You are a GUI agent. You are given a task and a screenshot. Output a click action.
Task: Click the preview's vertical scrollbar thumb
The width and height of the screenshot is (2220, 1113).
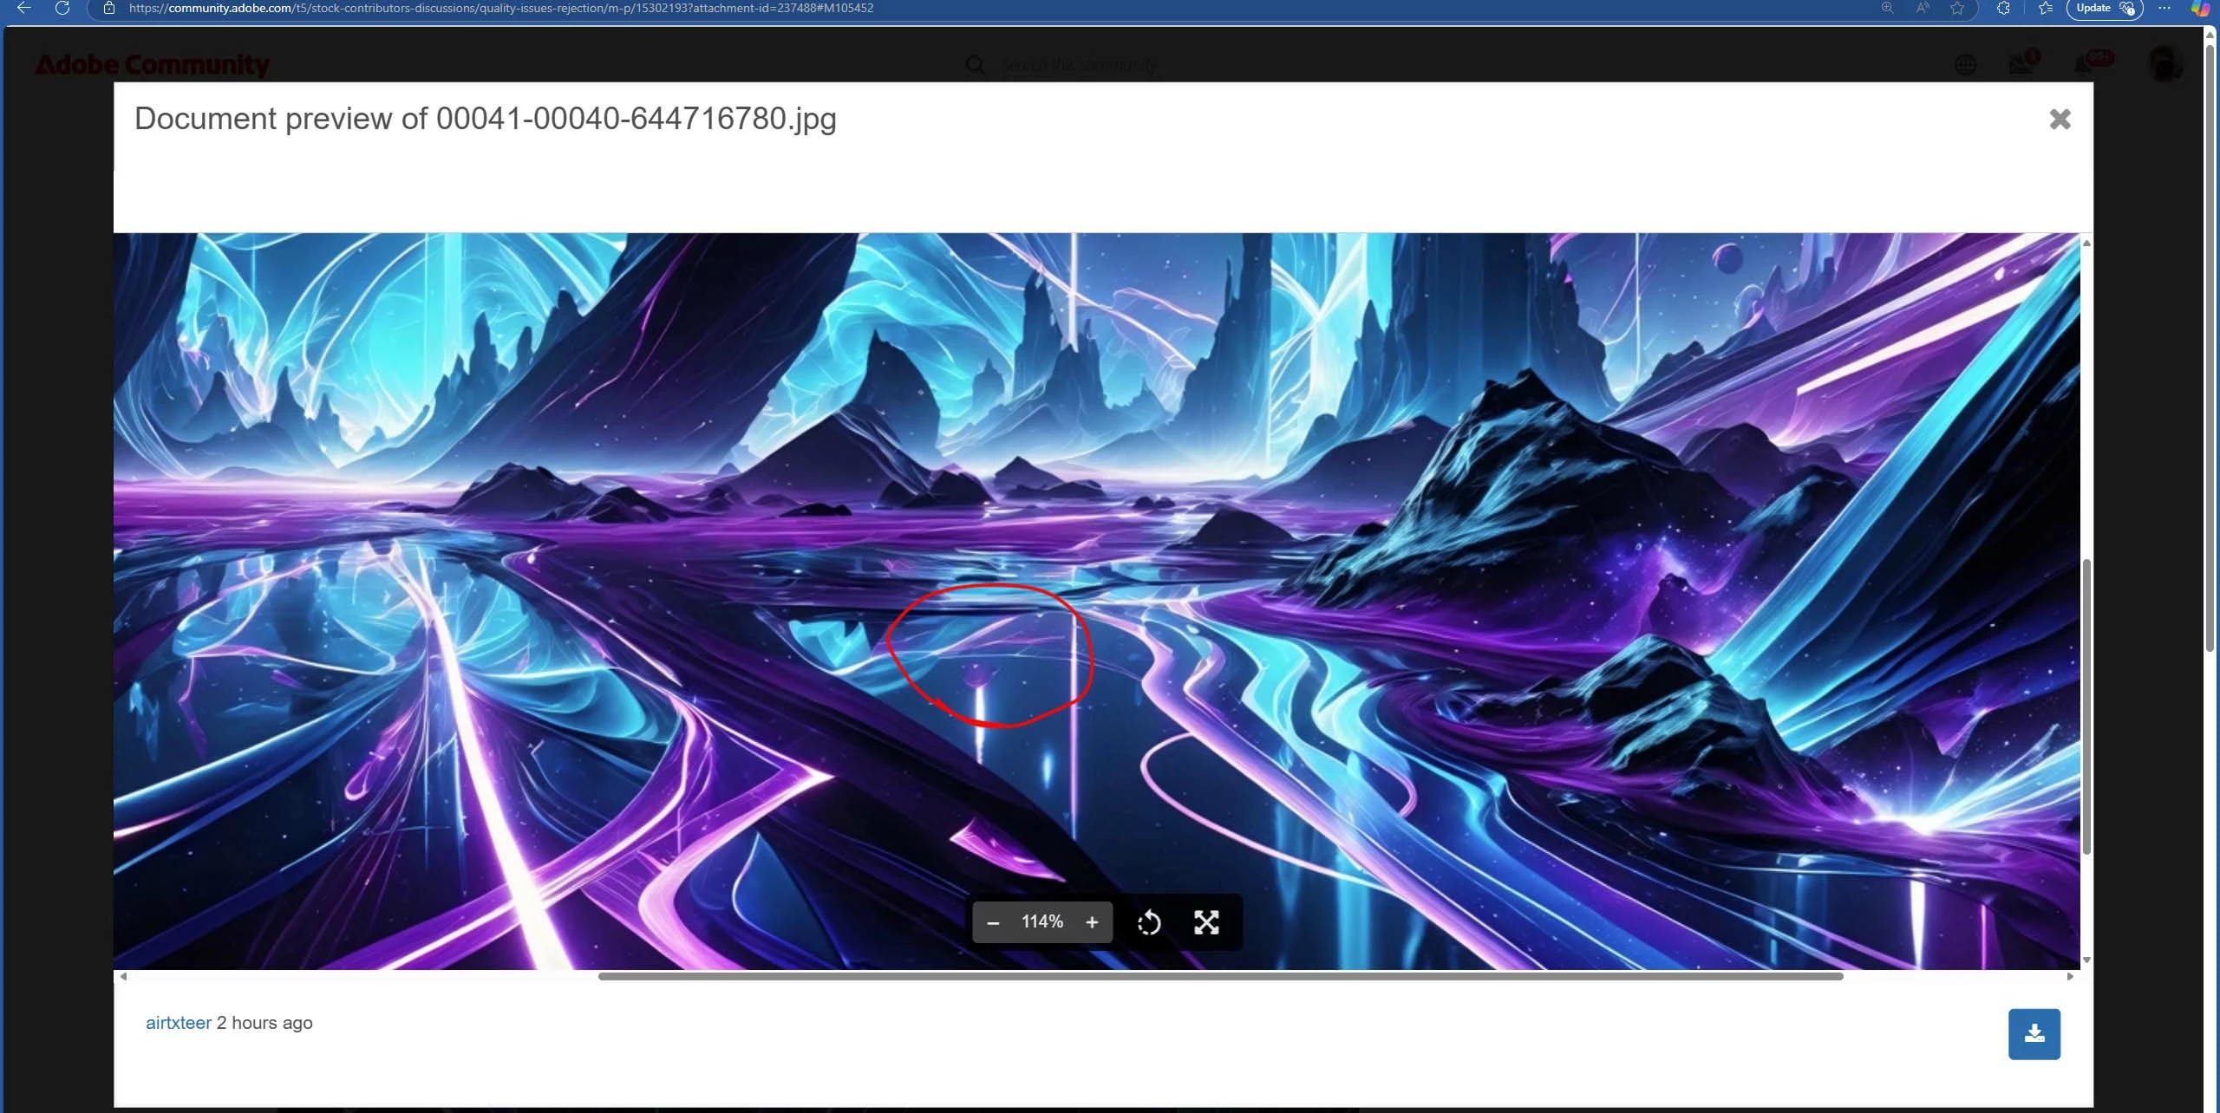2086,706
